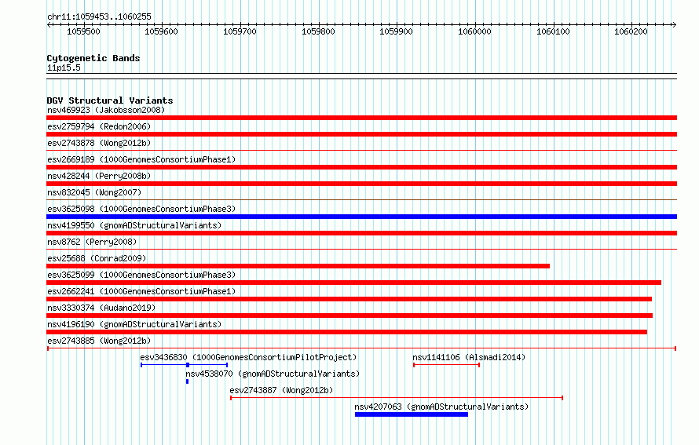The width and height of the screenshot is (699, 445).
Task: Click the esv2743885 (Wong2012b) label
Action: pyautogui.click(x=99, y=341)
